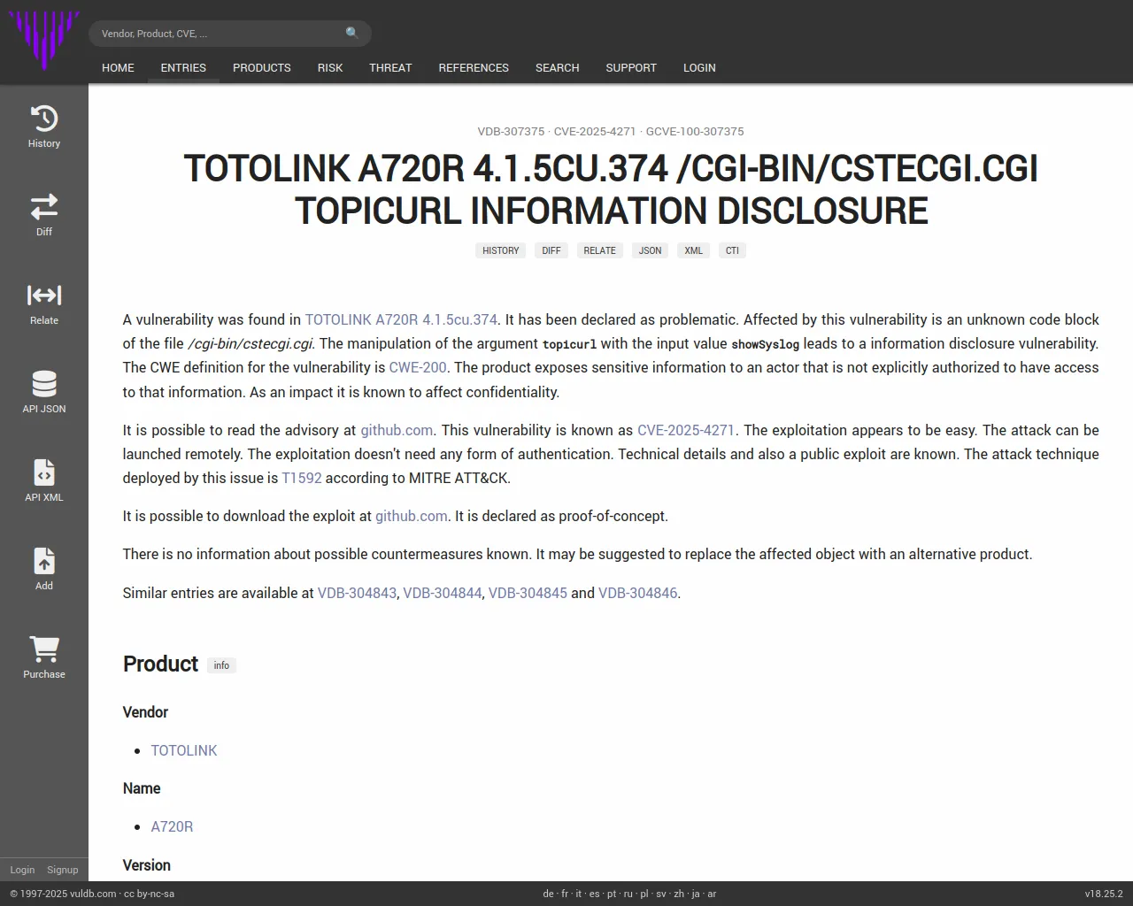
Task: Open the HOME menu item
Action: coord(118,67)
